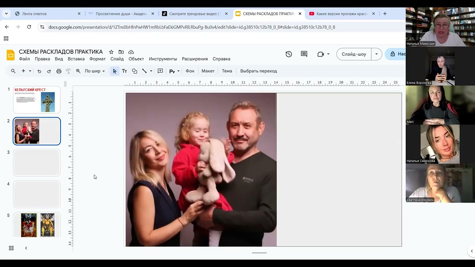Viewport: 475px width, 267px height.
Task: Open the pen tool options arrow
Action: click(x=178, y=71)
